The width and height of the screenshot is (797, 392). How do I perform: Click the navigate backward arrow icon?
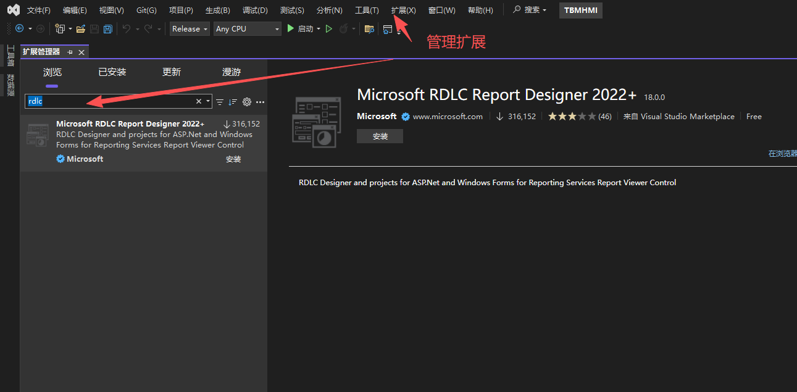(19, 28)
